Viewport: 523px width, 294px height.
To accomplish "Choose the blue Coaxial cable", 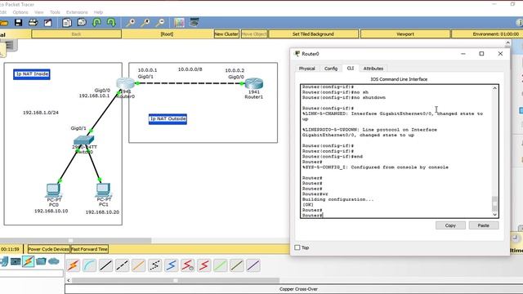I will pyautogui.click(x=171, y=265).
